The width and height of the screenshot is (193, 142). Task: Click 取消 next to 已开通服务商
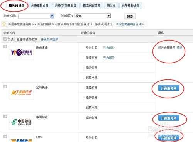click(179, 47)
